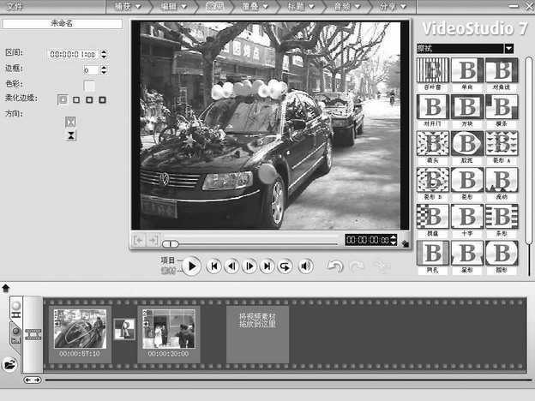Click the 色彩 border color swatch
535x401 pixels.
pyautogui.click(x=89, y=85)
